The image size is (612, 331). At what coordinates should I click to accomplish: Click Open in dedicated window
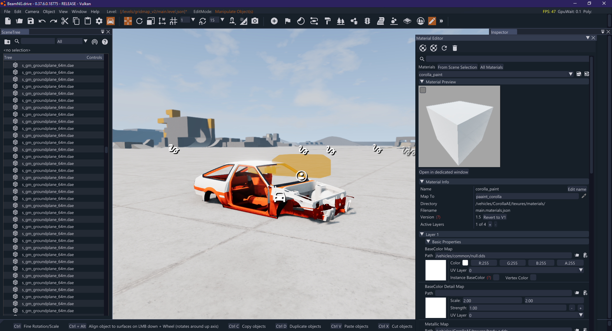443,172
